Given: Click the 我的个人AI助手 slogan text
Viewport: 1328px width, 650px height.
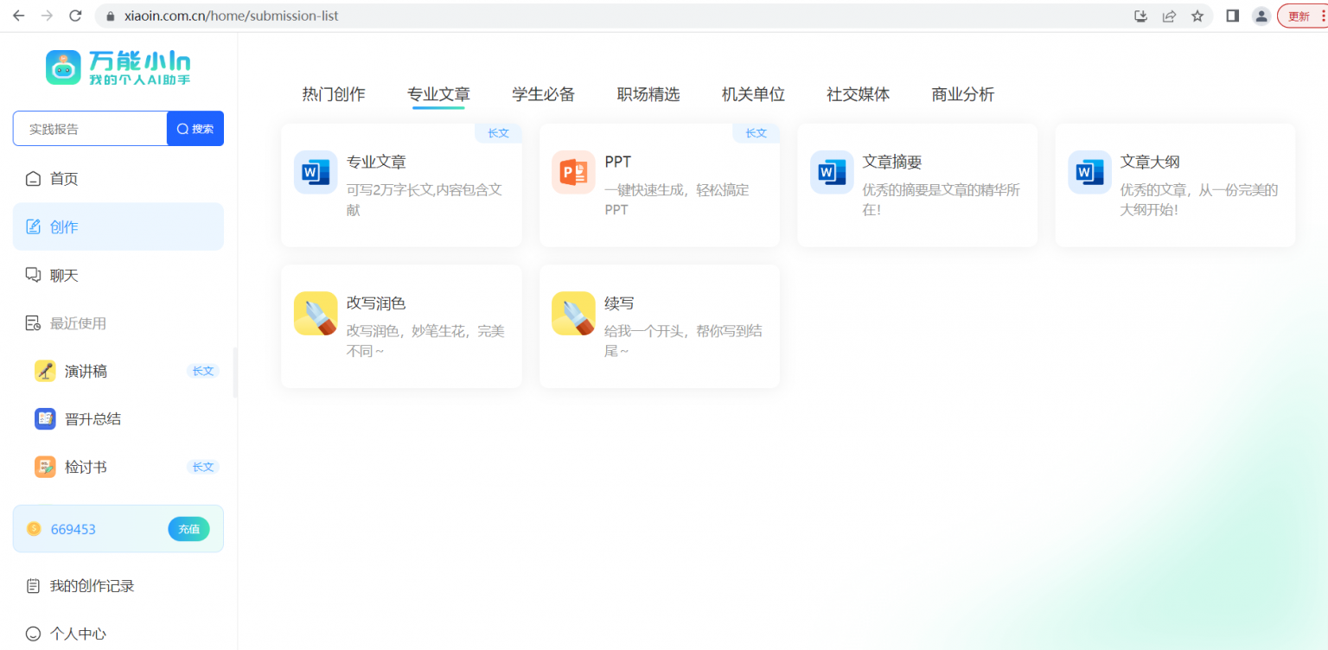Looking at the screenshot, I should pyautogui.click(x=139, y=80).
